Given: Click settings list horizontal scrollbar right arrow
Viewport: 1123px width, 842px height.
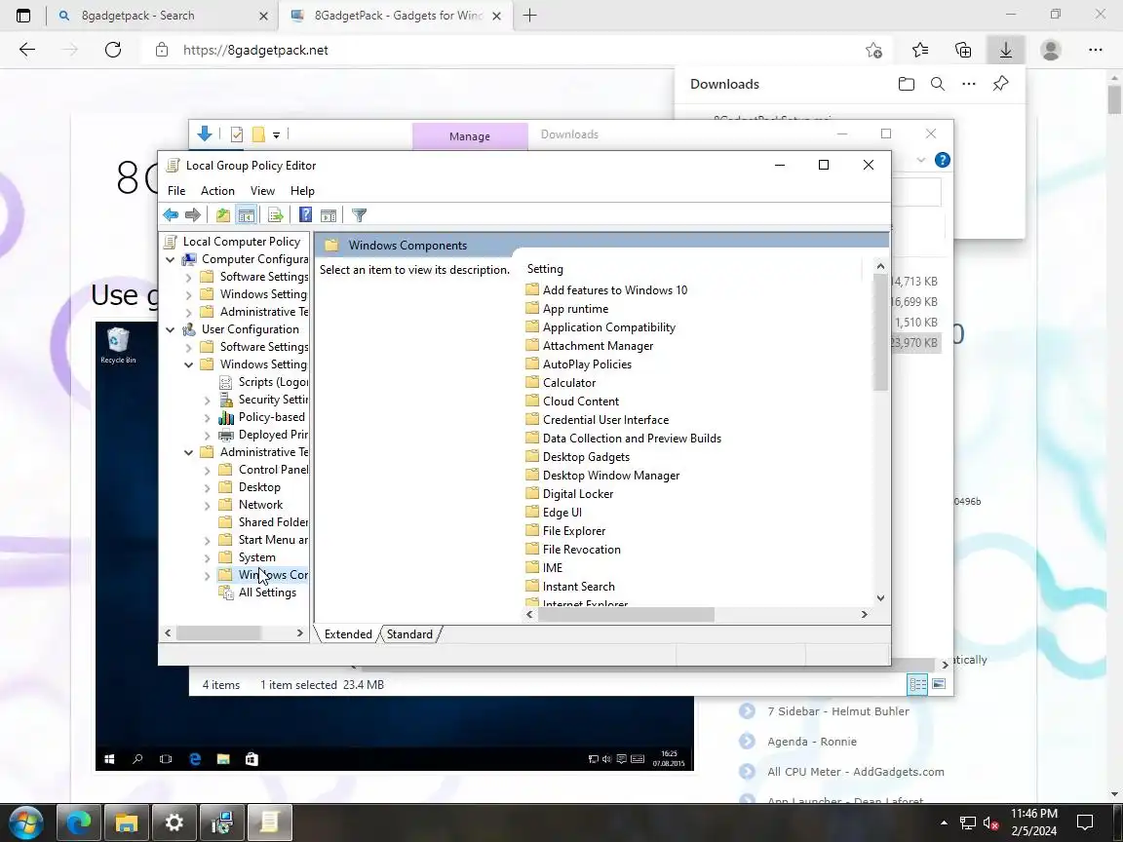Looking at the screenshot, I should (864, 614).
